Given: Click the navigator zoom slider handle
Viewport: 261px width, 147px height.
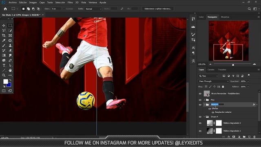Looking at the screenshot, I should 233,65.
